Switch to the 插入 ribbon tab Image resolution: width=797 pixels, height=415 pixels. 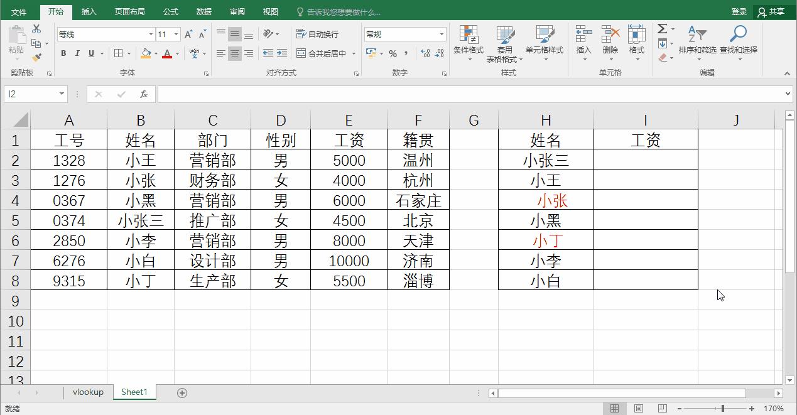click(x=88, y=11)
